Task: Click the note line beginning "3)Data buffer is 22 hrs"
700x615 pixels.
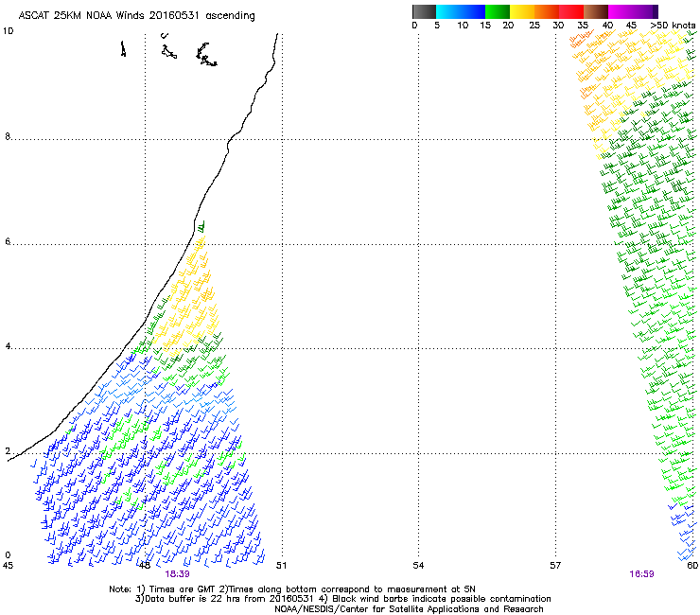Action: click(342, 599)
